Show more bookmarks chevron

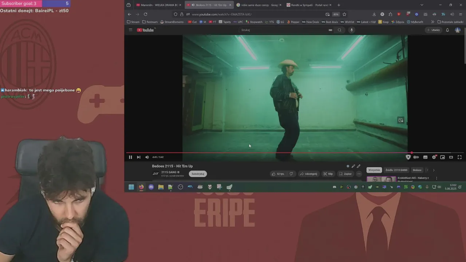coord(433,22)
